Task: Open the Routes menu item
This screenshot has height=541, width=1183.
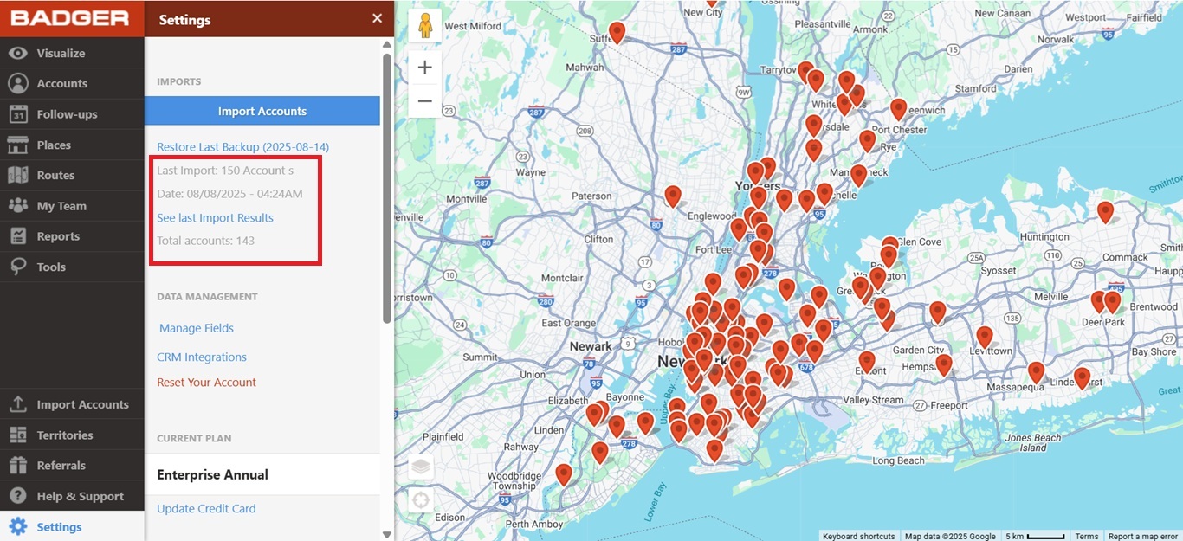Action: click(72, 175)
